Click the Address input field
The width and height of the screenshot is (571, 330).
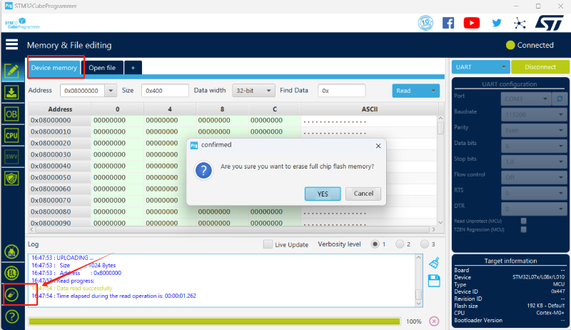pos(83,90)
